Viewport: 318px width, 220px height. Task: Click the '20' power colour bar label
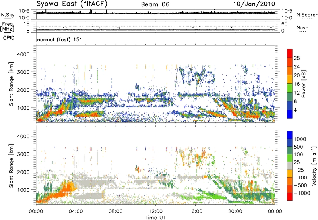tap(297, 75)
